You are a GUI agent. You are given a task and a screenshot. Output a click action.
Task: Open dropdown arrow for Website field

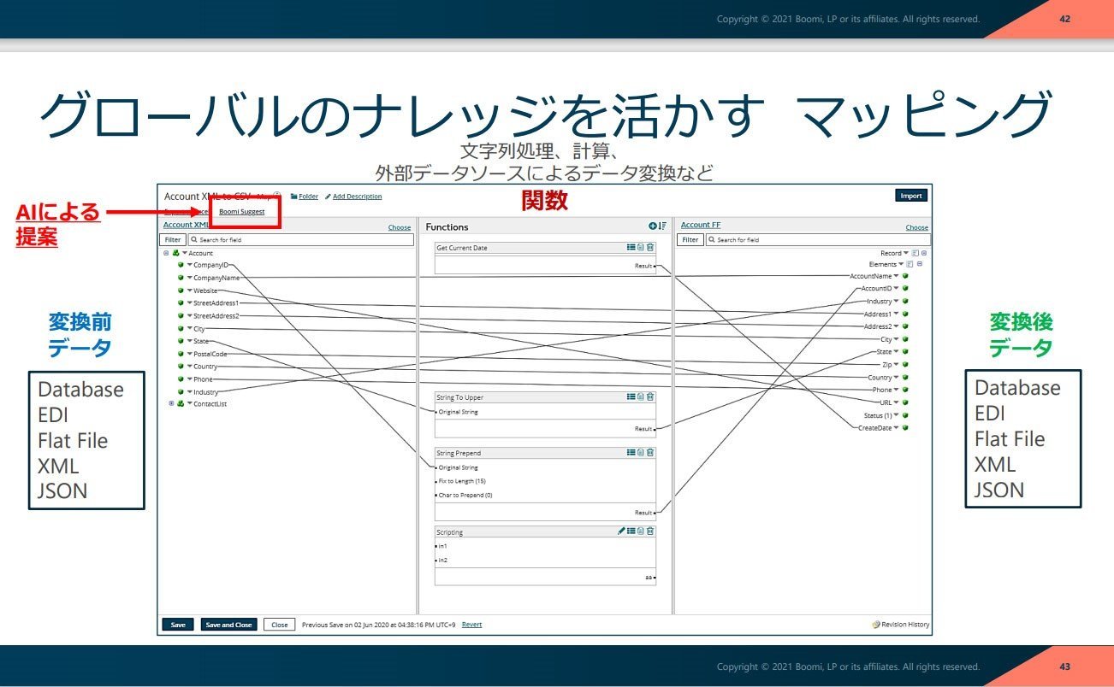[190, 291]
